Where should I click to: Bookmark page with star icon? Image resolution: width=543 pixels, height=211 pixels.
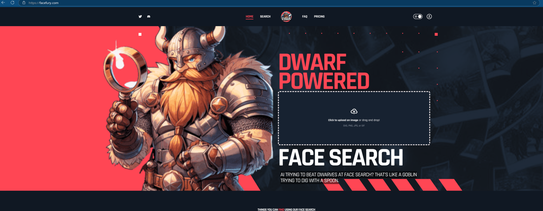[535, 3]
